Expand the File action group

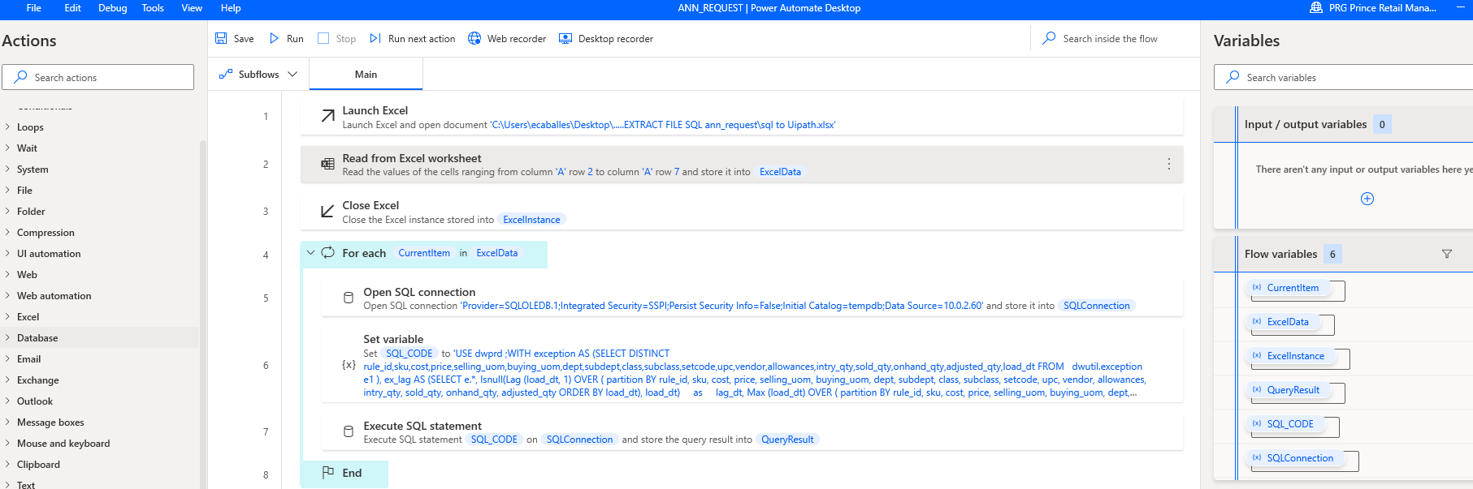(x=7, y=190)
